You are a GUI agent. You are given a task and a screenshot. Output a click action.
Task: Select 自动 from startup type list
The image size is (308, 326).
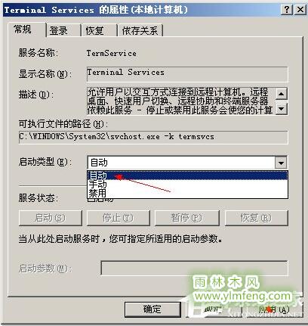[187, 175]
